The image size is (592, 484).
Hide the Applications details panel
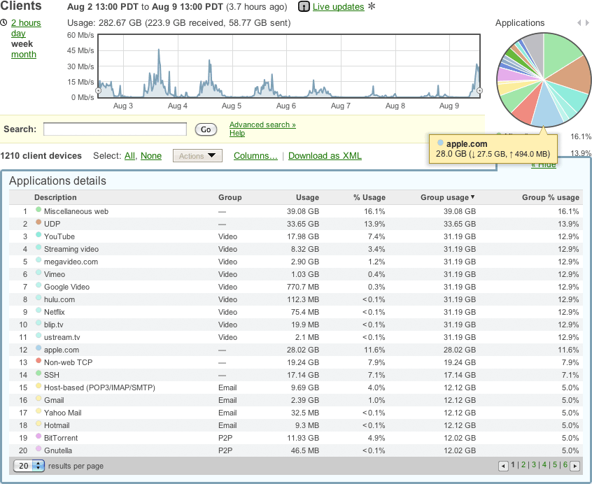(544, 164)
